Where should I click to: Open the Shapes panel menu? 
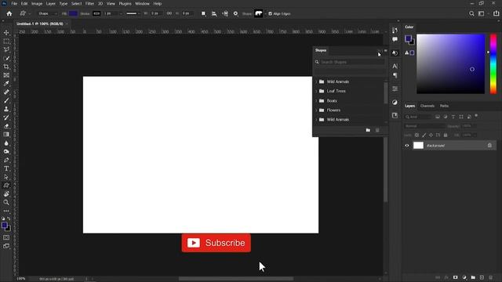(x=385, y=50)
